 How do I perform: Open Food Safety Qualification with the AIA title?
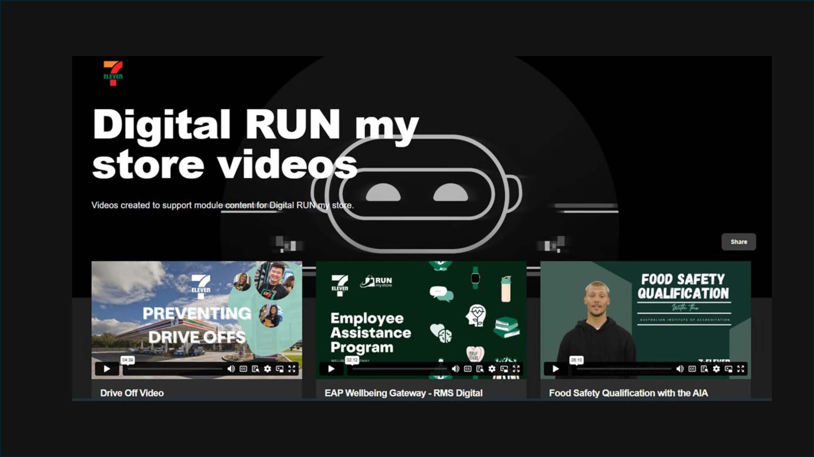(x=628, y=393)
